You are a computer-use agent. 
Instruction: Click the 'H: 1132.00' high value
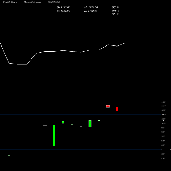91,8
